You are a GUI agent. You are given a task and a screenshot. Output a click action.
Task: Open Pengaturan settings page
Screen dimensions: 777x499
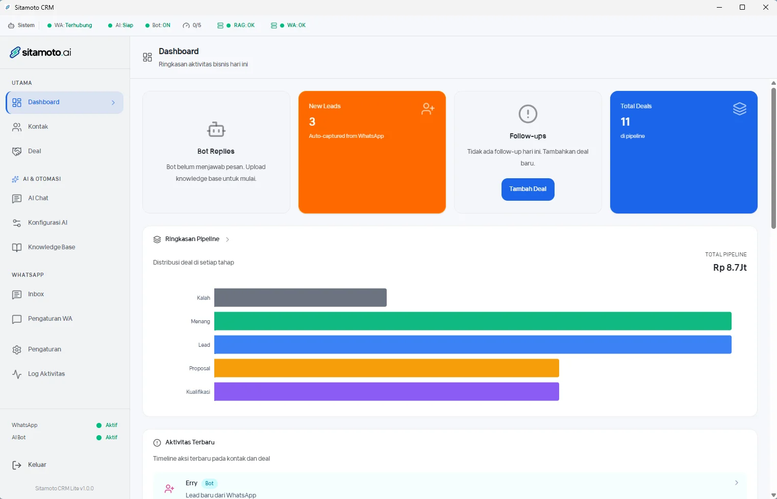[x=65, y=350]
